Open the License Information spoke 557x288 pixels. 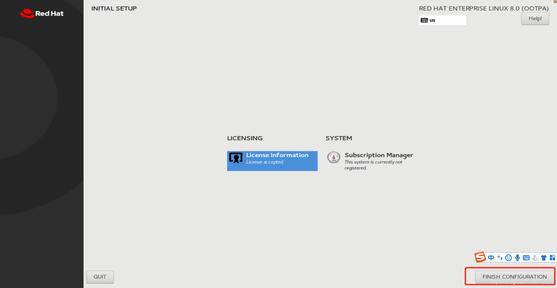pos(272,161)
